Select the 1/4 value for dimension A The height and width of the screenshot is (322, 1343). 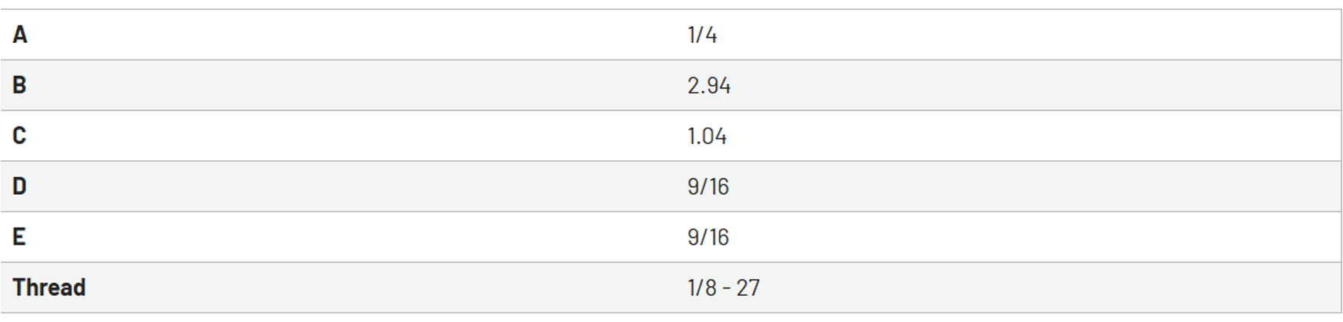tap(702, 35)
